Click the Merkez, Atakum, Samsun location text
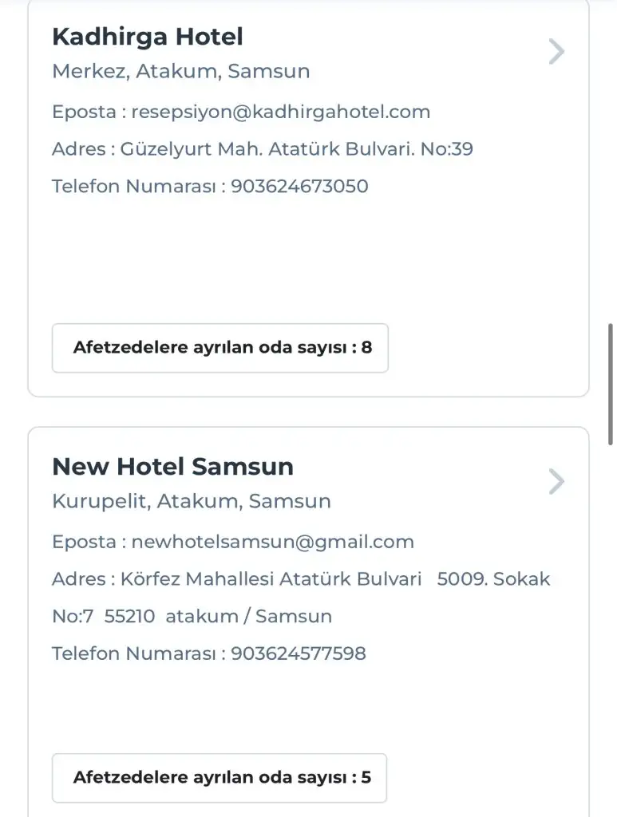617x817 pixels. click(x=180, y=71)
